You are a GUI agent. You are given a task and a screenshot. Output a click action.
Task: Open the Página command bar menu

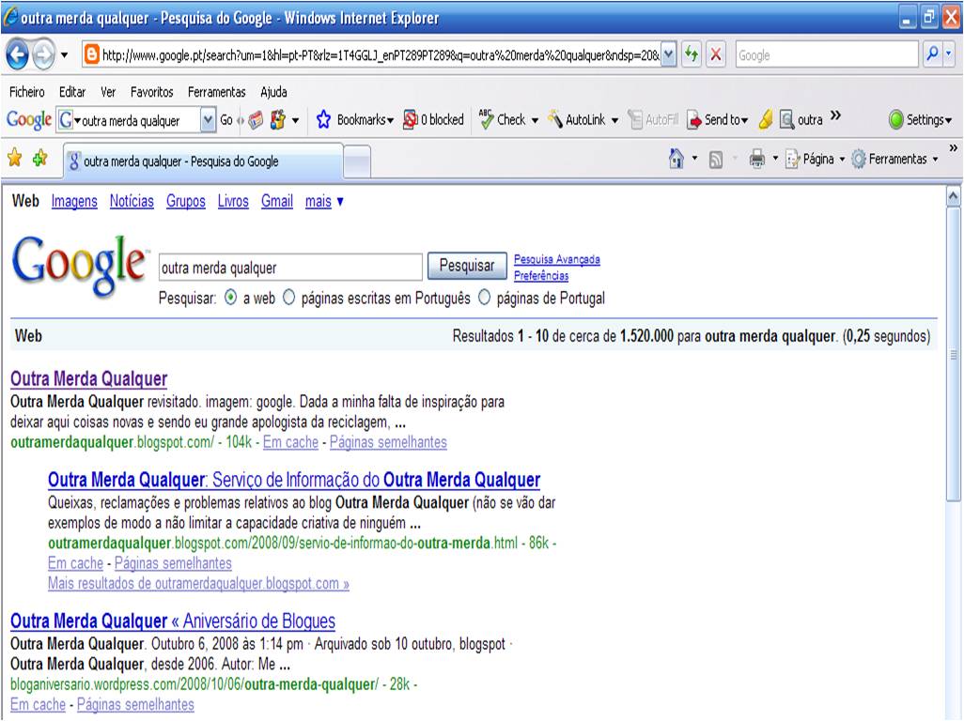pos(816,159)
